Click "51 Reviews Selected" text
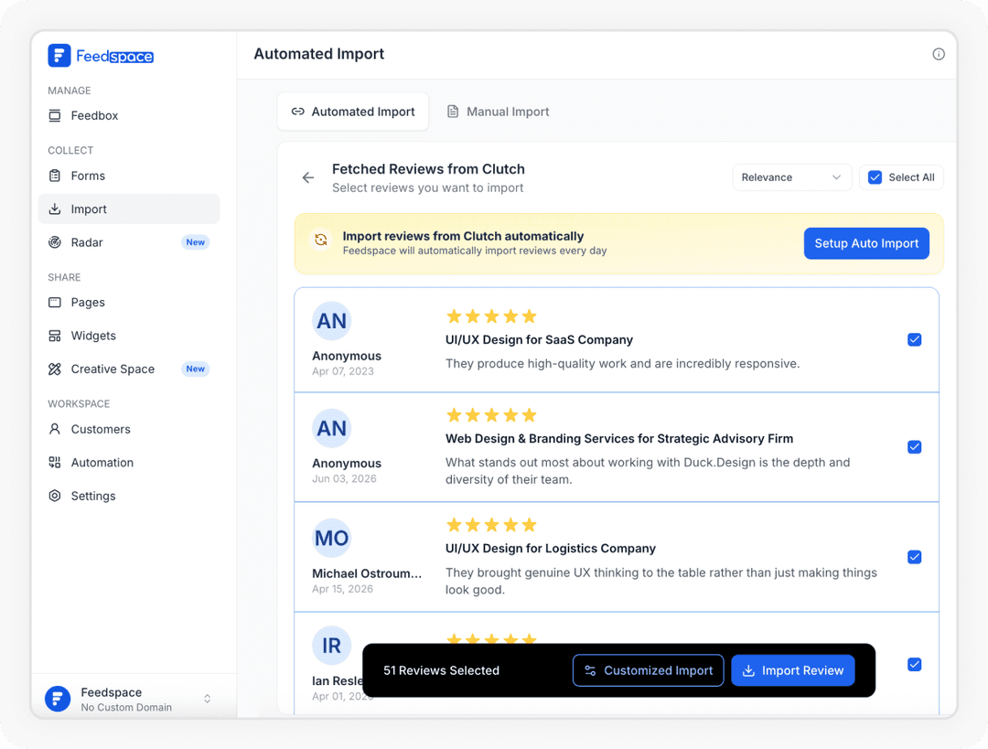This screenshot has height=749, width=988. (441, 670)
